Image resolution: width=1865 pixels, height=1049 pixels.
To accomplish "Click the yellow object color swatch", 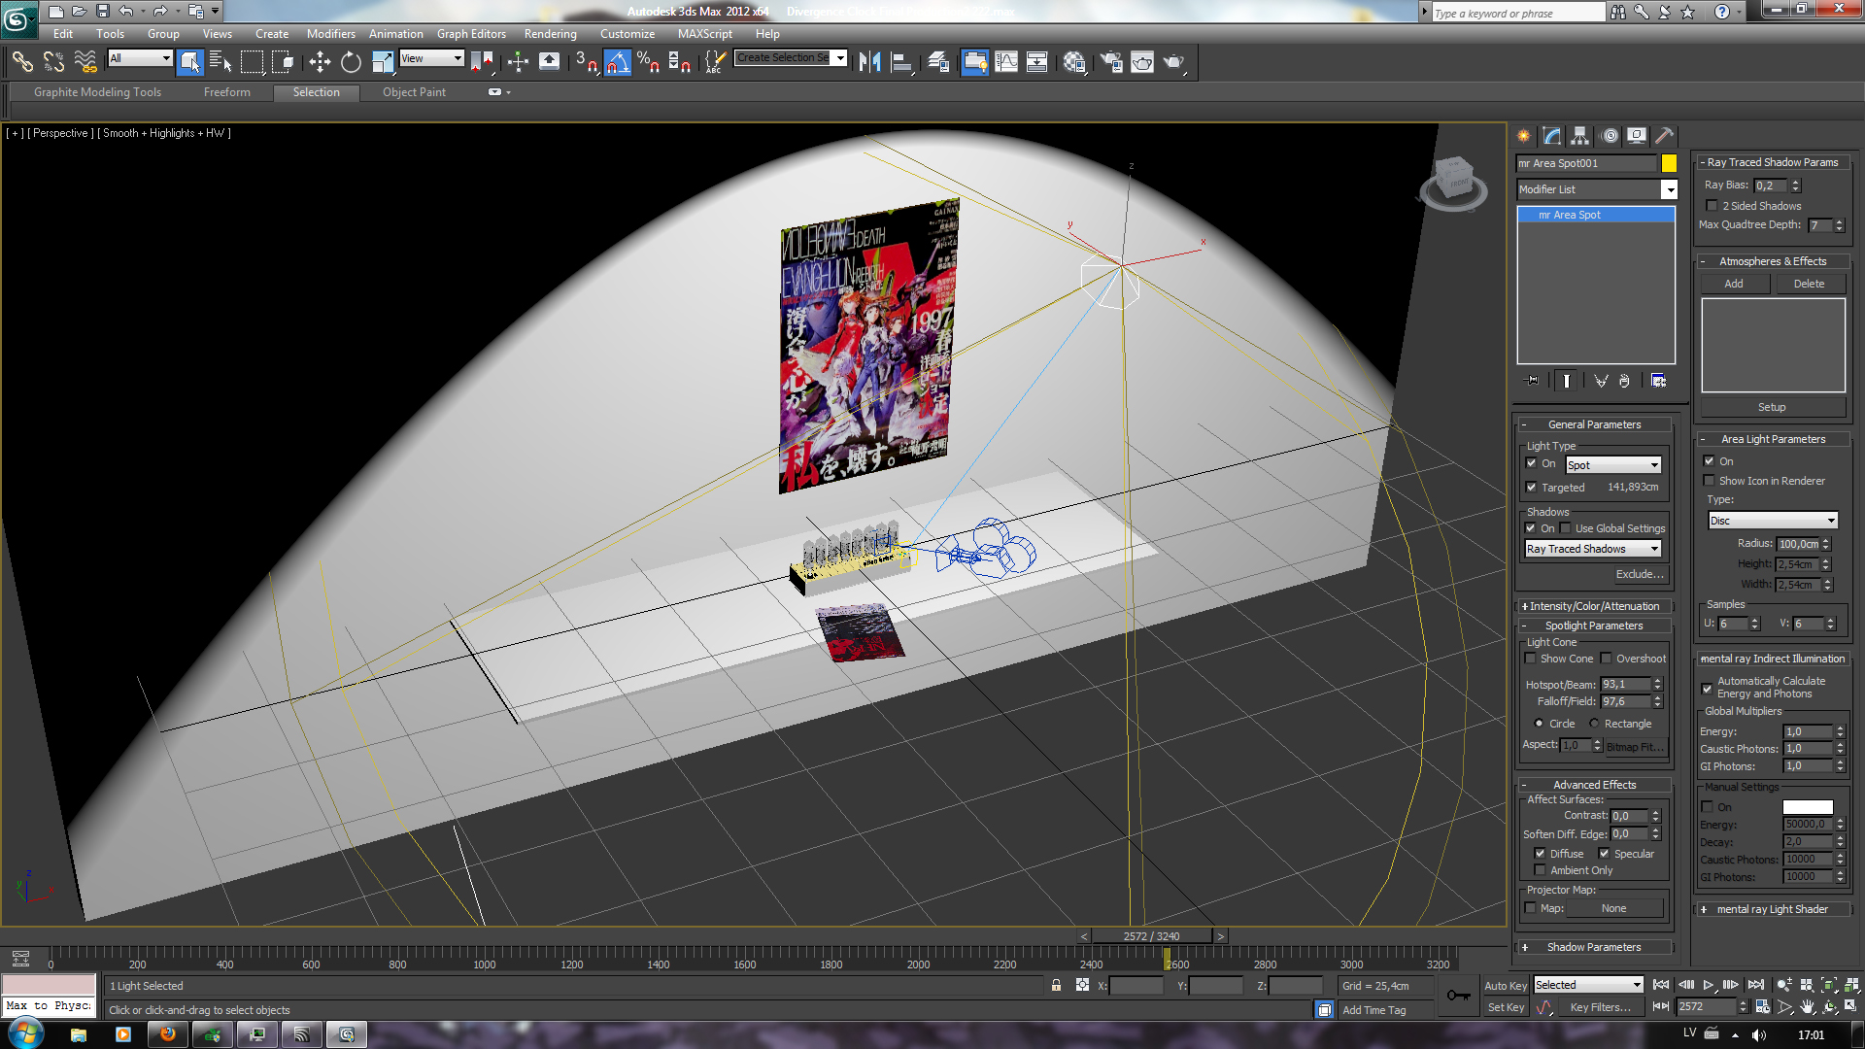I will (1669, 163).
